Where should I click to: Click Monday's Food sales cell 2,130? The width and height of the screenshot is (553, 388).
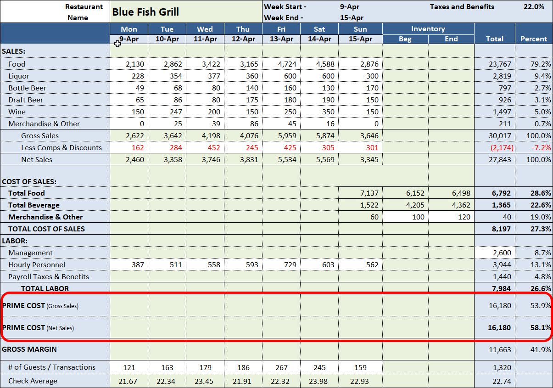click(x=129, y=64)
